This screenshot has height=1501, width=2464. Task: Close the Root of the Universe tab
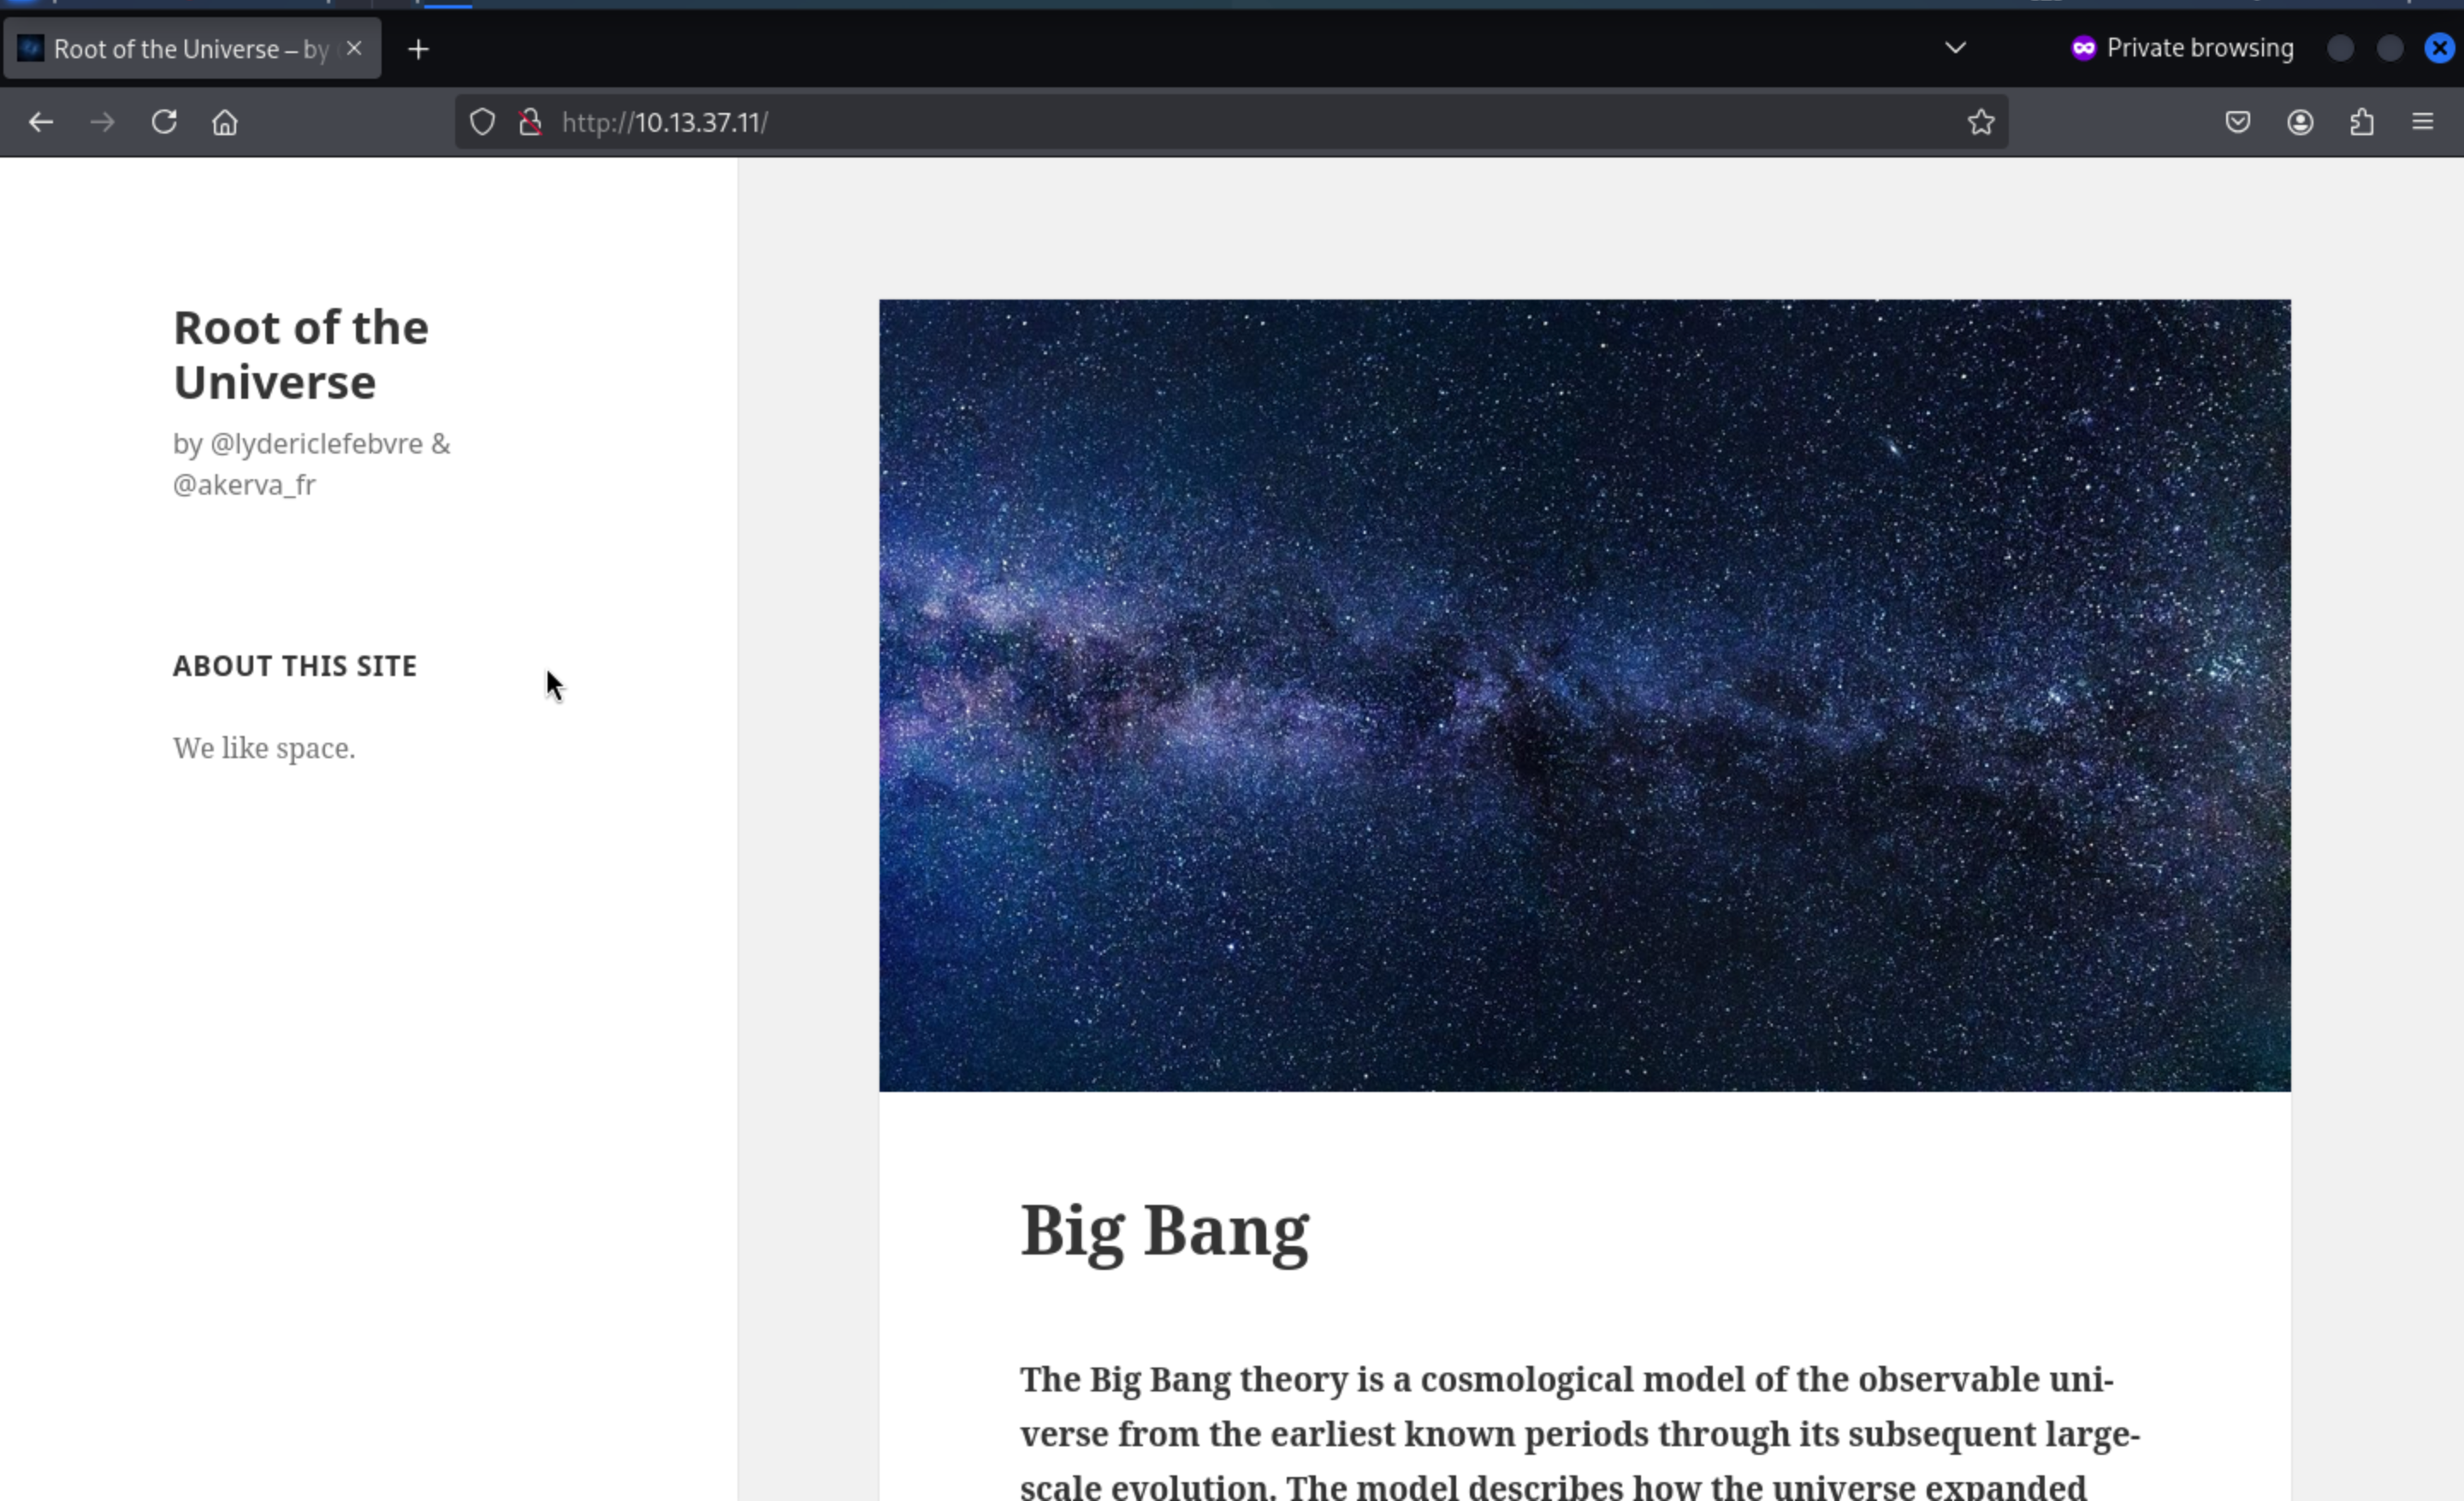point(354,48)
